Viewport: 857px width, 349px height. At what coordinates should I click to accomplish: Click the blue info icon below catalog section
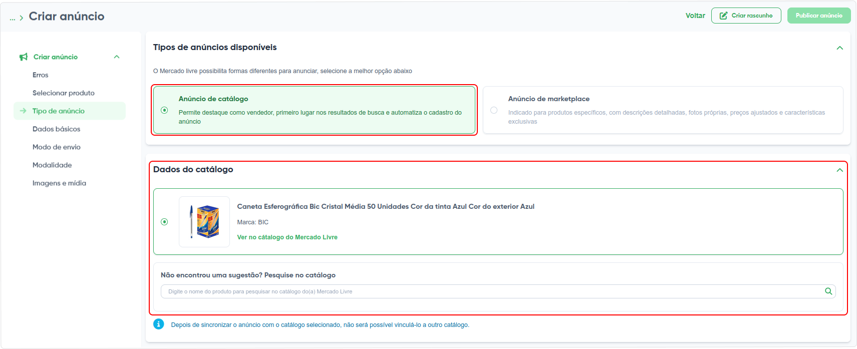point(159,324)
